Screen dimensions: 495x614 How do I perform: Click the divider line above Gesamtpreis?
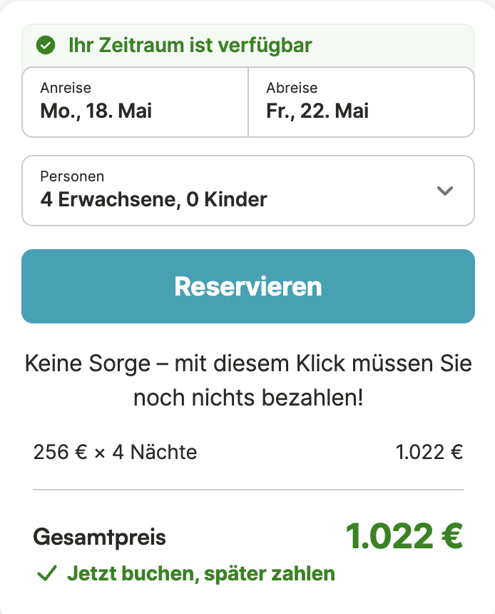[247, 490]
